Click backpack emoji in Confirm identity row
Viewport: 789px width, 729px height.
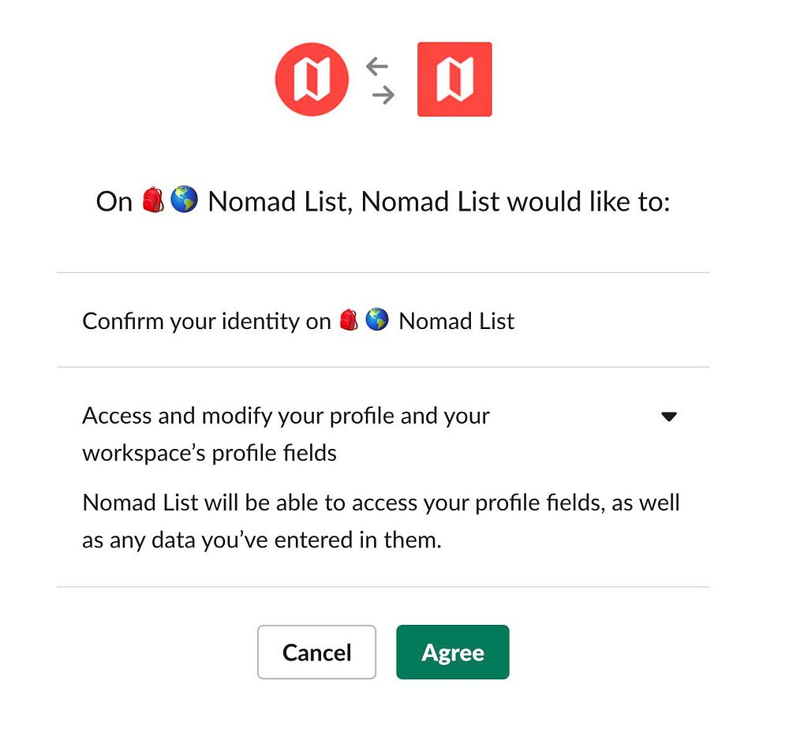349,320
